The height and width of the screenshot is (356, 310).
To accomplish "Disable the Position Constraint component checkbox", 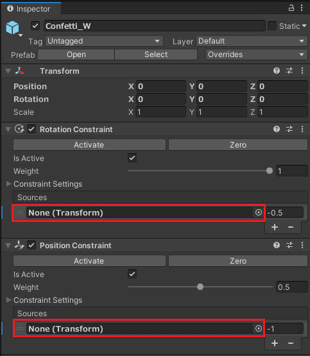I will tap(31, 245).
